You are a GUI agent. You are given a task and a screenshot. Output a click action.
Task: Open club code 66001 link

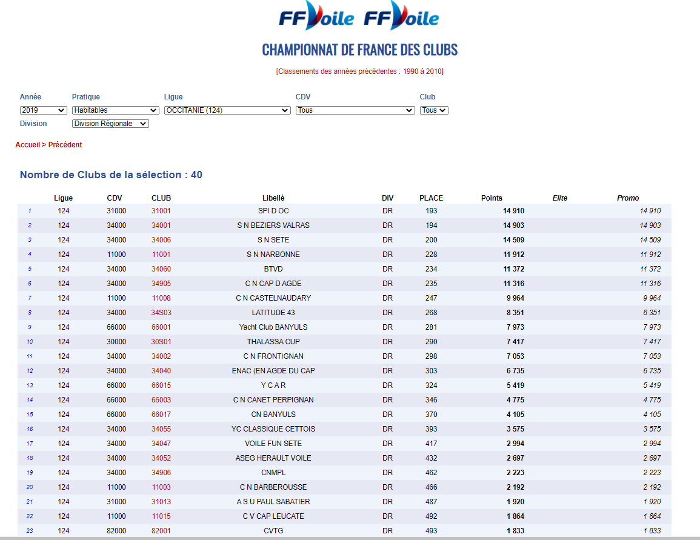point(161,327)
